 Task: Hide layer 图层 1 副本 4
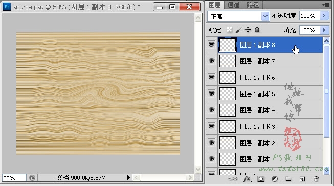pyautogui.click(x=211, y=110)
